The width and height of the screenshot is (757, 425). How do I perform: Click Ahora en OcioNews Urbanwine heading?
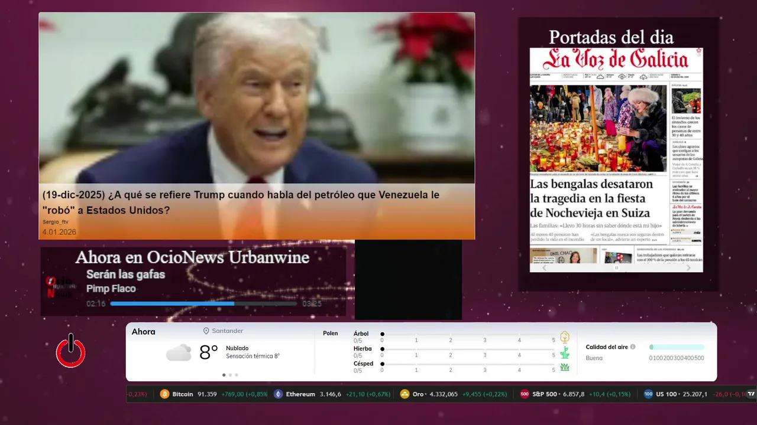click(192, 257)
